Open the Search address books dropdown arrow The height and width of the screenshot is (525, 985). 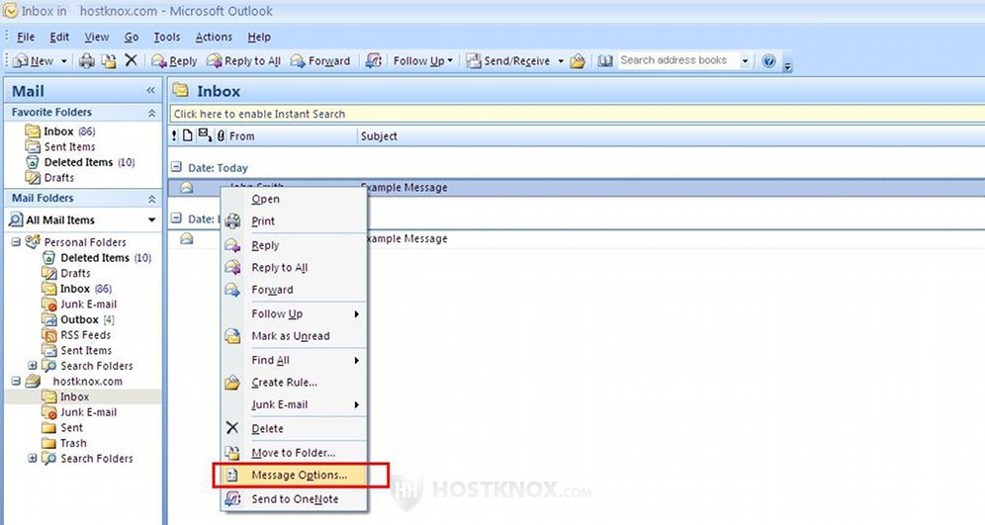coord(745,61)
